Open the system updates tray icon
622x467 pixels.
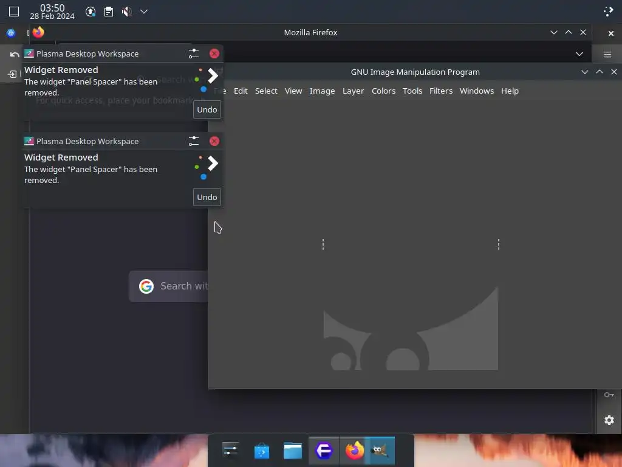(x=91, y=12)
